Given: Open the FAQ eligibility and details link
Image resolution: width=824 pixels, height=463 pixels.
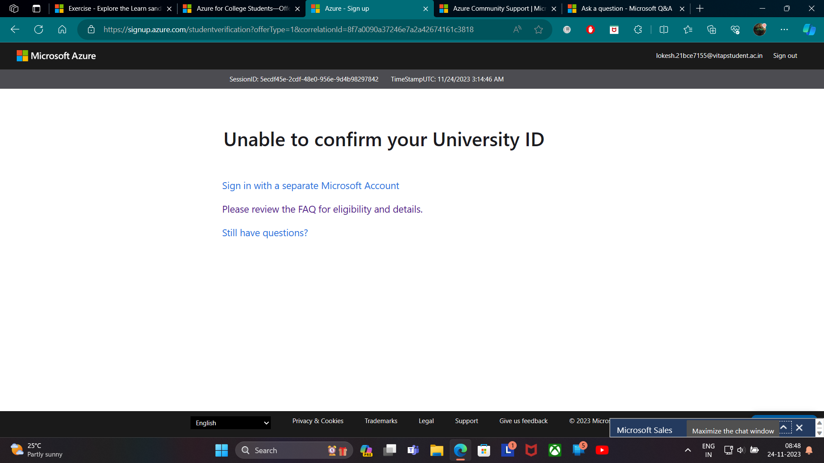Looking at the screenshot, I should click(322, 209).
